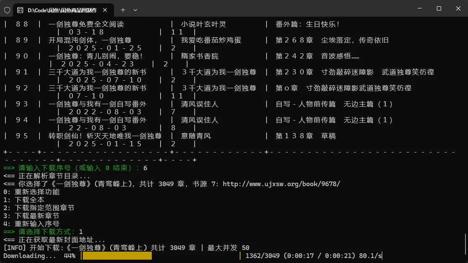Image resolution: width=468 pixels, height=263 pixels.
Task: Click author 小说叶玄叶灵
Action: coord(204,24)
